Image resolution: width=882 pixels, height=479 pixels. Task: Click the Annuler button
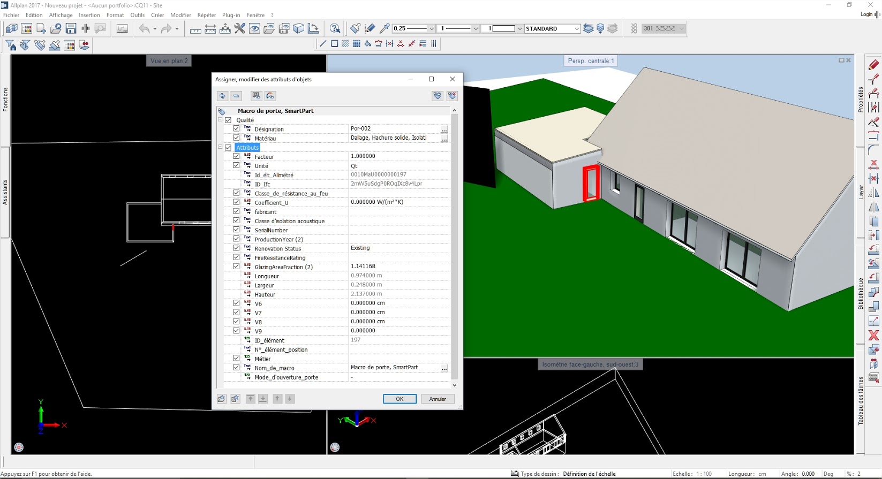pyautogui.click(x=438, y=399)
